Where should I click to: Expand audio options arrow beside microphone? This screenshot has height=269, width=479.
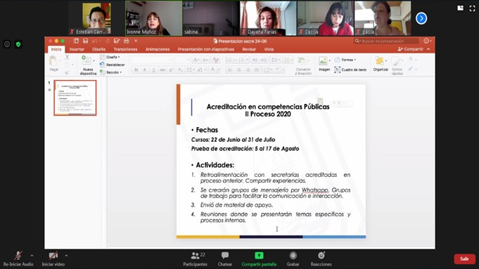click(x=32, y=256)
